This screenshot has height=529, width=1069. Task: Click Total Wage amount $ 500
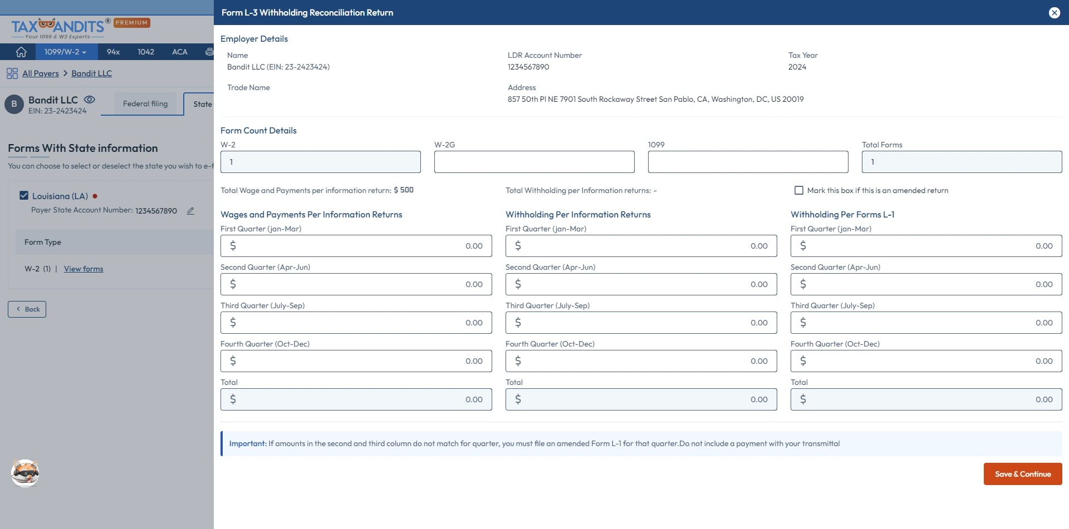(404, 190)
